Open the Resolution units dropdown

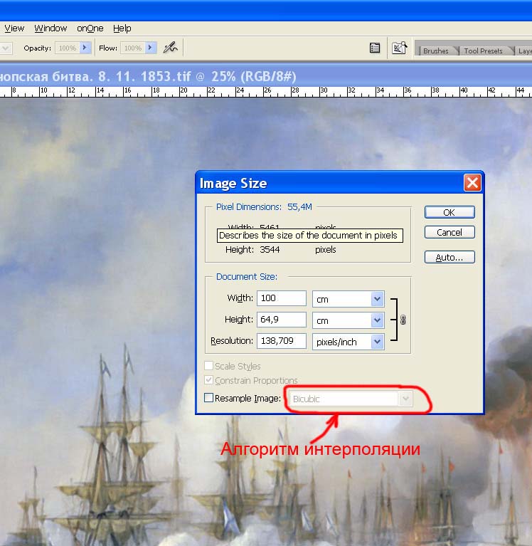point(377,342)
